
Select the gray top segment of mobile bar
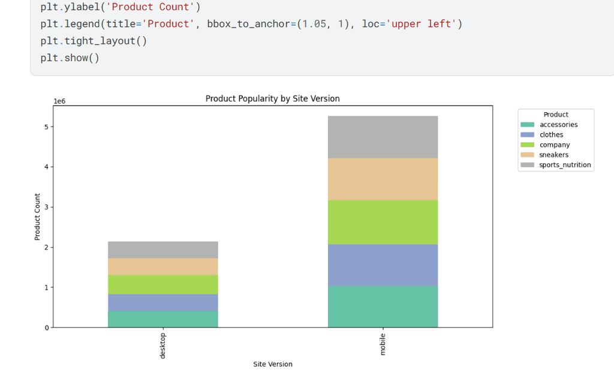(383, 137)
